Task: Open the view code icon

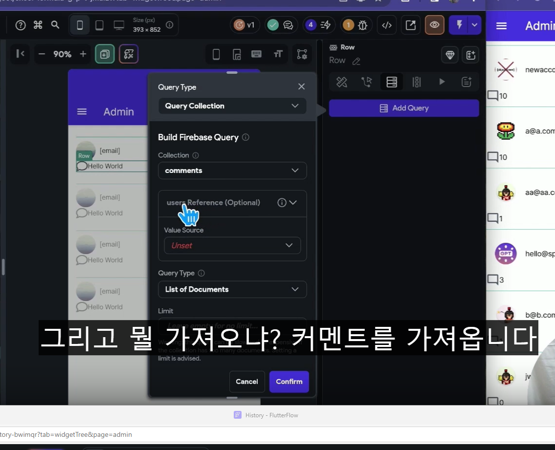Action: (x=387, y=25)
